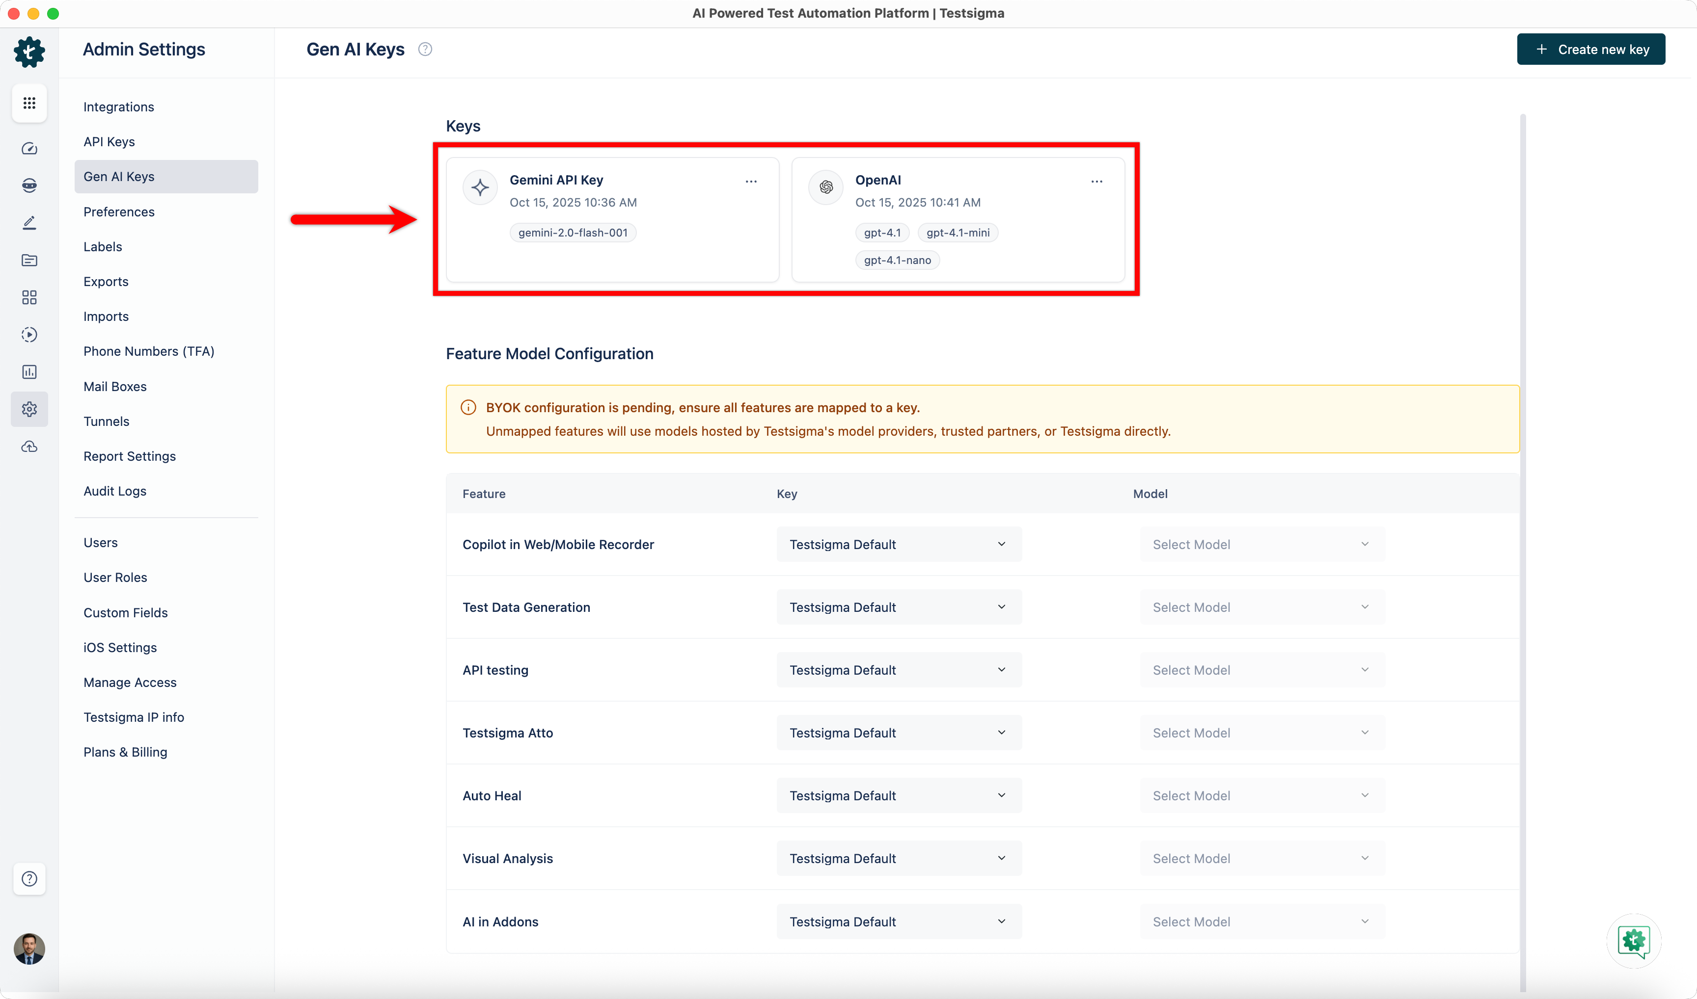
Task: Open OpenAI key three-dot menu
Action: 1096,182
